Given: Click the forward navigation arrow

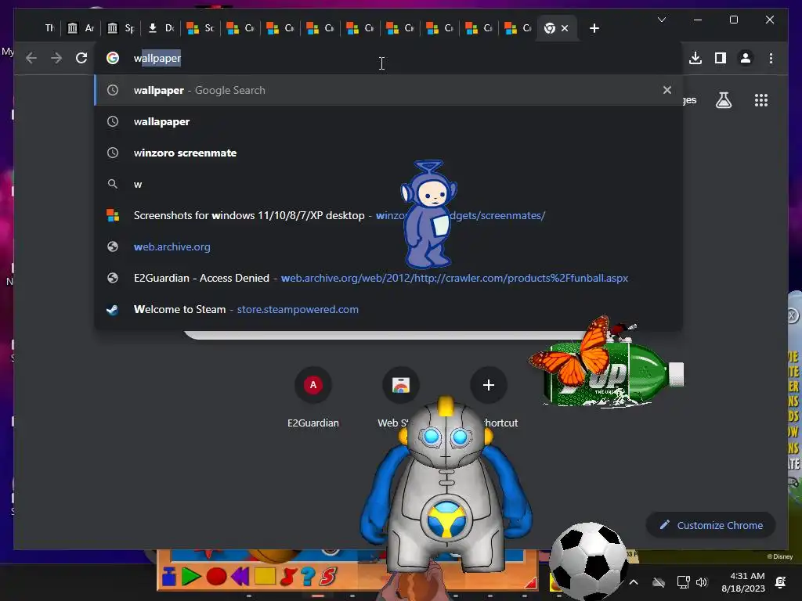Looking at the screenshot, I should [56, 58].
